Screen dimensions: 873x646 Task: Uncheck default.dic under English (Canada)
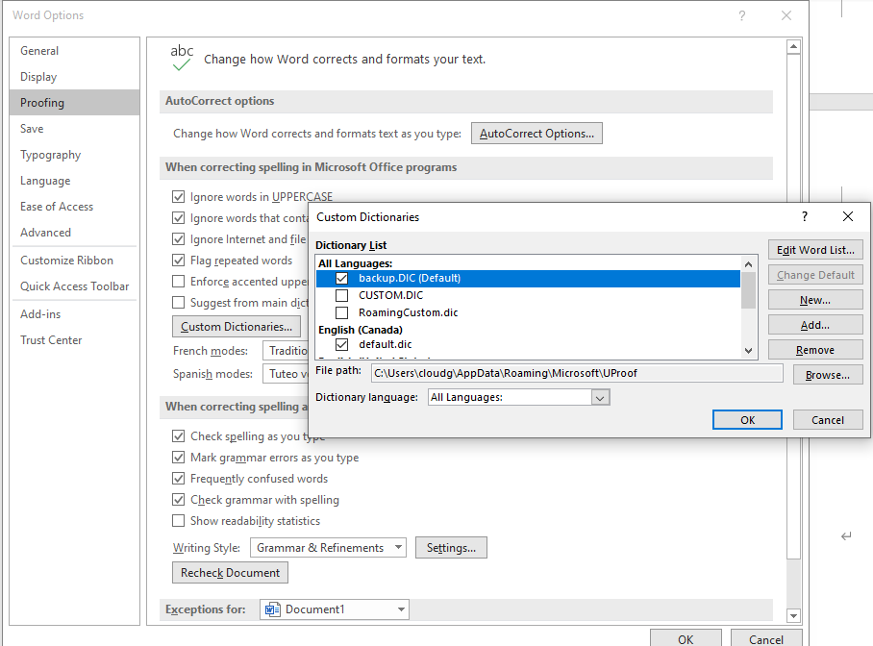click(342, 344)
